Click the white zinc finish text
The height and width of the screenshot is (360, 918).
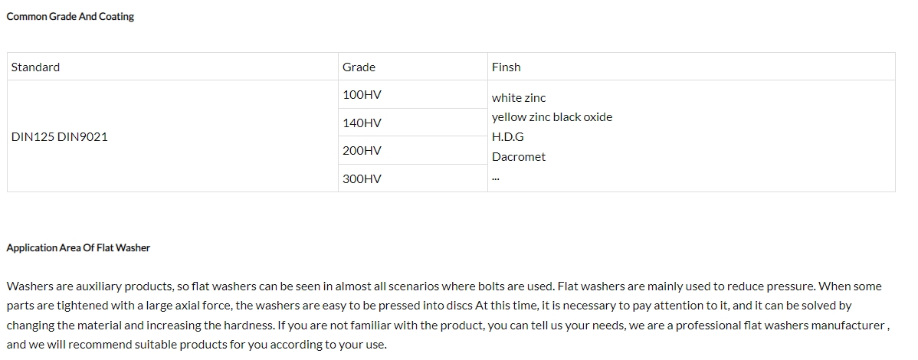(x=519, y=98)
